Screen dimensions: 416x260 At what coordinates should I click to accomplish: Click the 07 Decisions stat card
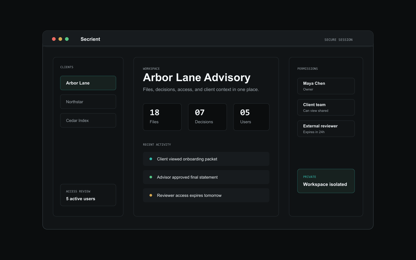click(207, 117)
